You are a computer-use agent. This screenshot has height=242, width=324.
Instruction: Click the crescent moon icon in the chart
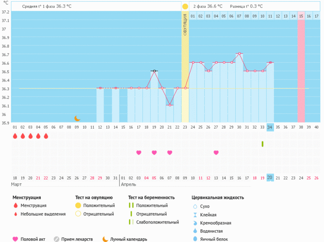77,118
